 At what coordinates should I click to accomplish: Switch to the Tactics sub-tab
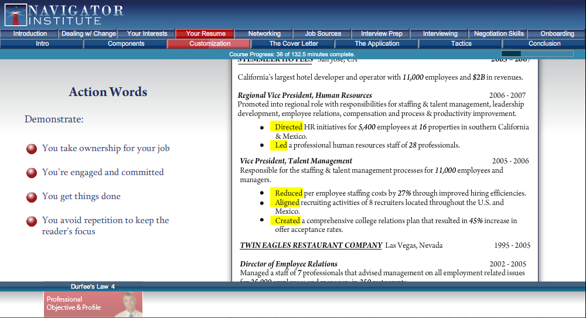coord(461,43)
